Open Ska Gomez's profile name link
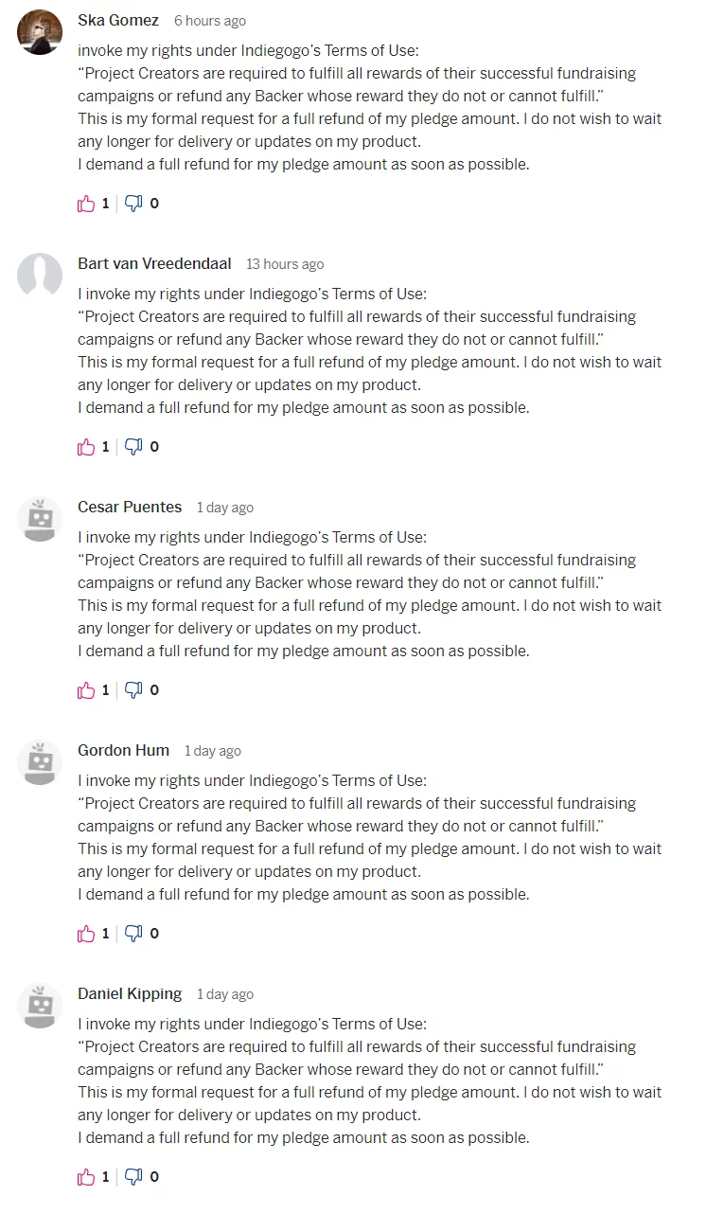This screenshot has height=1214, width=724. [x=118, y=21]
